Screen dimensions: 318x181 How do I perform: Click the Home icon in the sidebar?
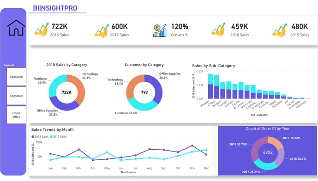16,28
